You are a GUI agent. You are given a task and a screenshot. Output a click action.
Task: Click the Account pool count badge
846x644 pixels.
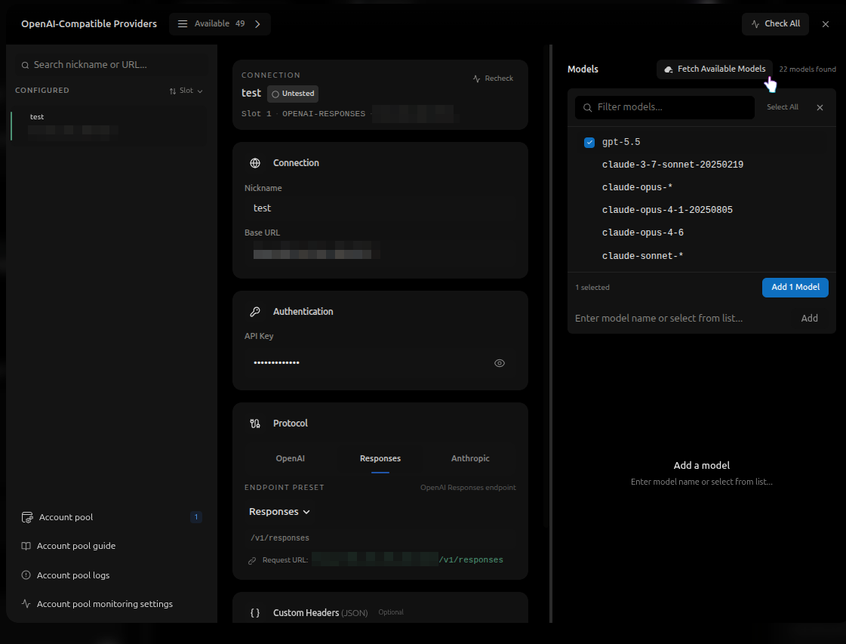(x=196, y=517)
